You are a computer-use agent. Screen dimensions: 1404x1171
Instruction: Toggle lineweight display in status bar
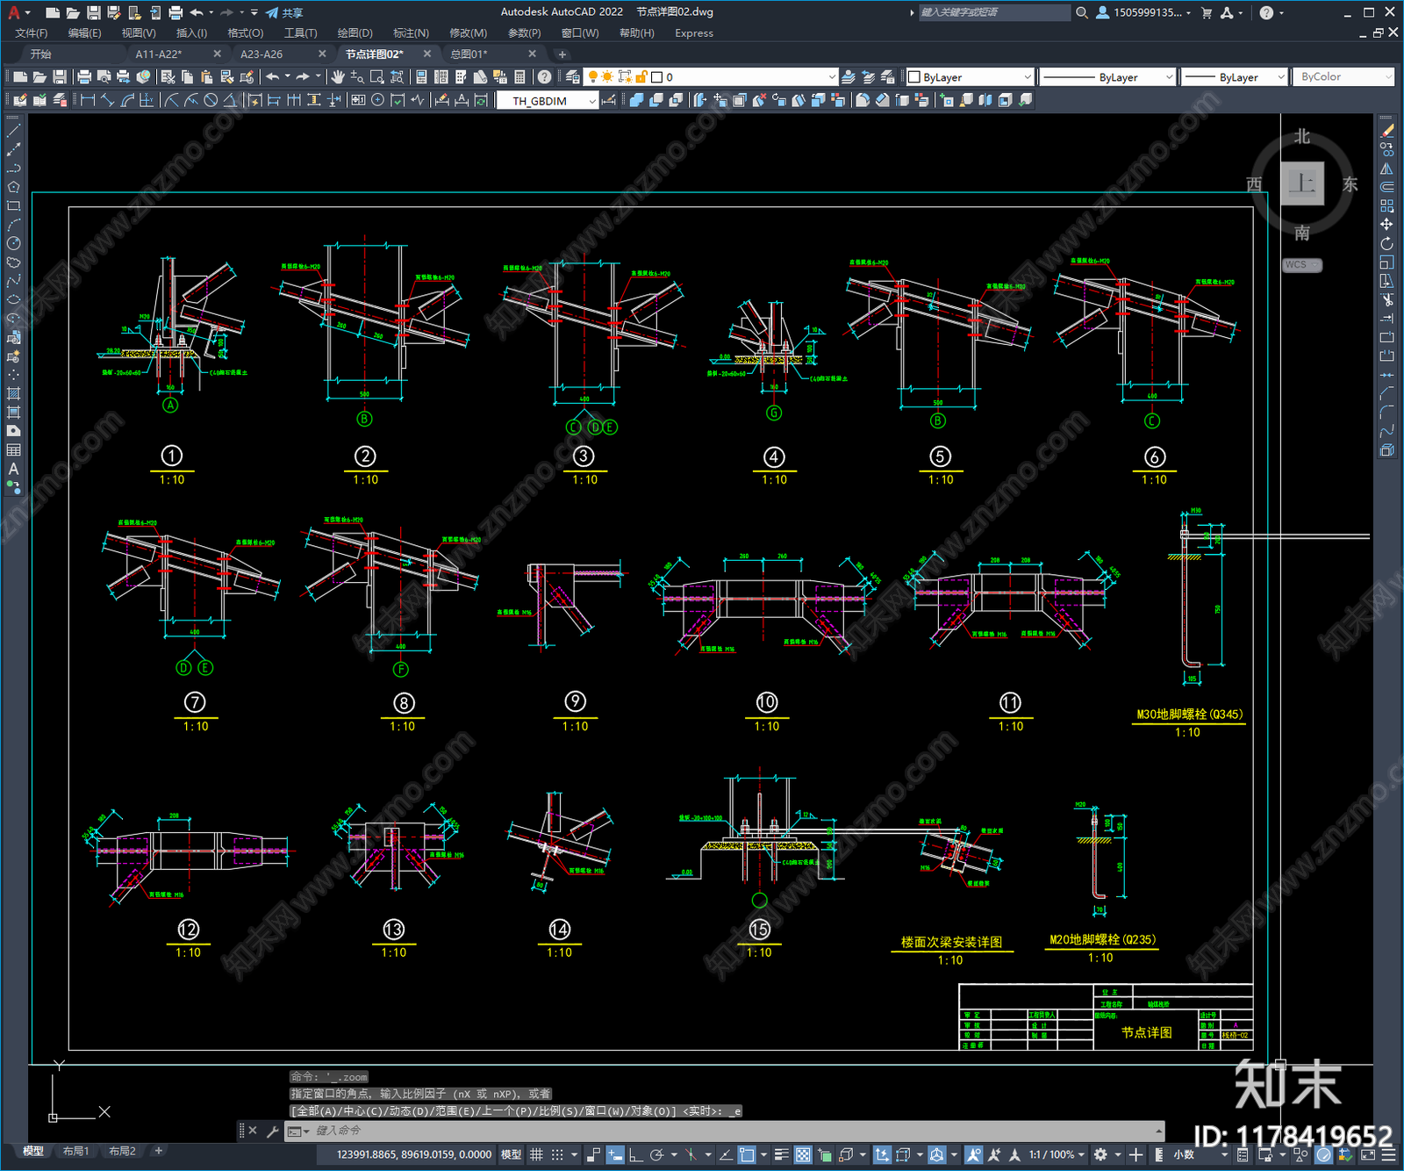(x=781, y=1154)
